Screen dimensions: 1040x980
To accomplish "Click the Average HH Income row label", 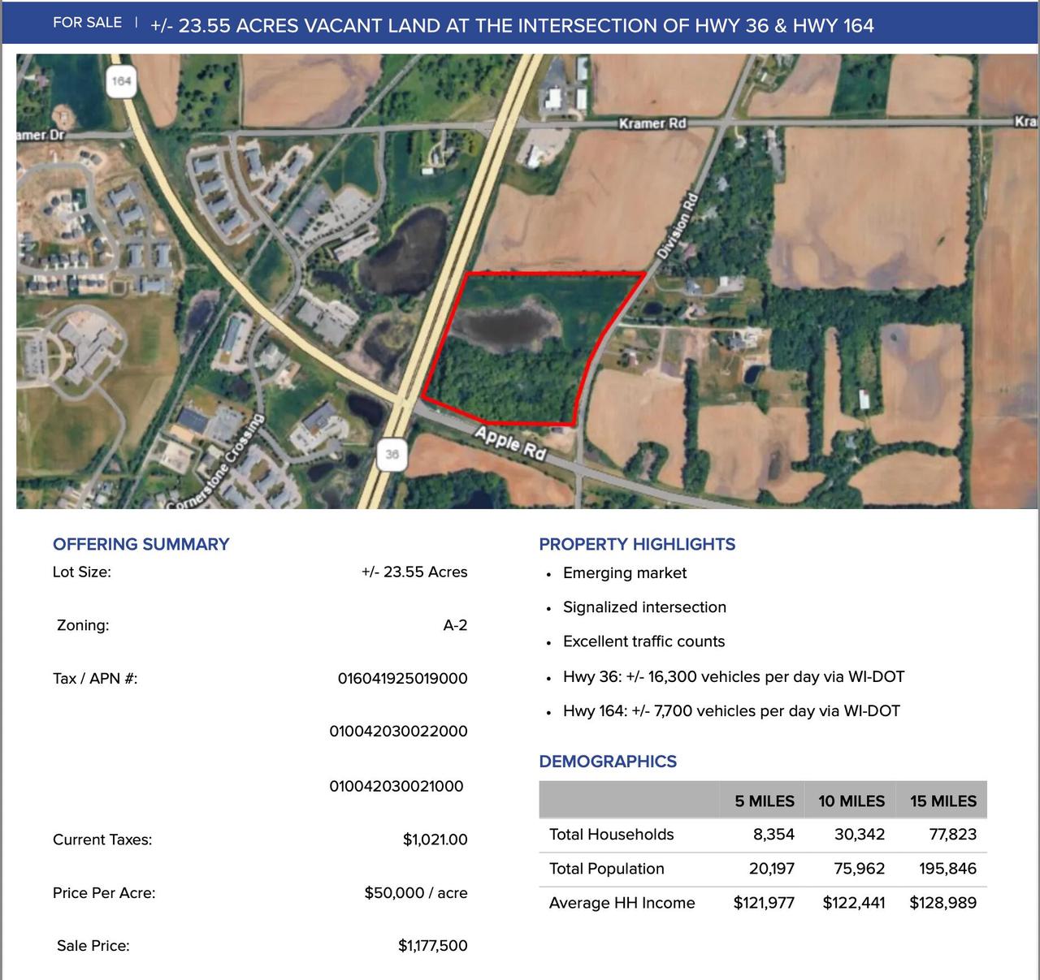I will click(x=622, y=903).
